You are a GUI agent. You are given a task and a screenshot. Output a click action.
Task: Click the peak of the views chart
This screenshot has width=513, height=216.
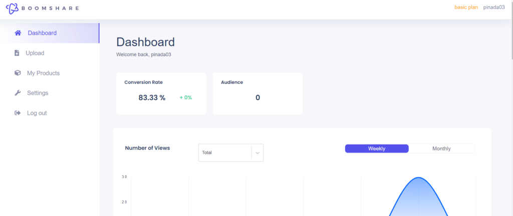tap(418, 177)
